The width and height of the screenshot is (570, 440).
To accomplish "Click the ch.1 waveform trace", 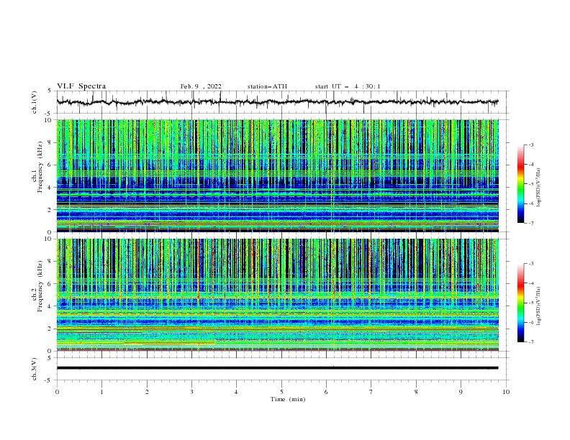I will point(277,102).
